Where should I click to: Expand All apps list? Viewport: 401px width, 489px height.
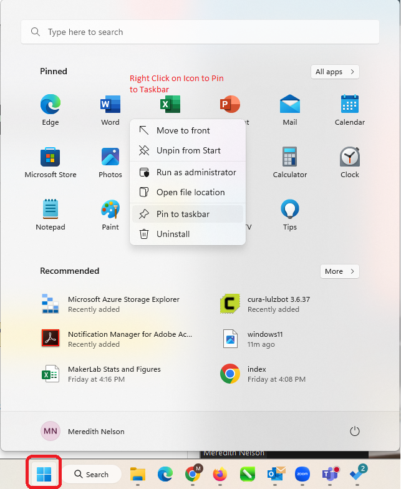pyautogui.click(x=335, y=72)
